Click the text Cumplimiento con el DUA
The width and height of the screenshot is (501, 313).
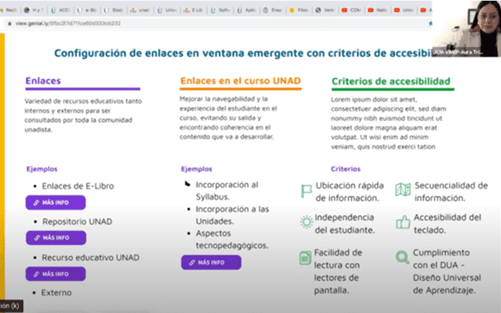[x=447, y=272]
